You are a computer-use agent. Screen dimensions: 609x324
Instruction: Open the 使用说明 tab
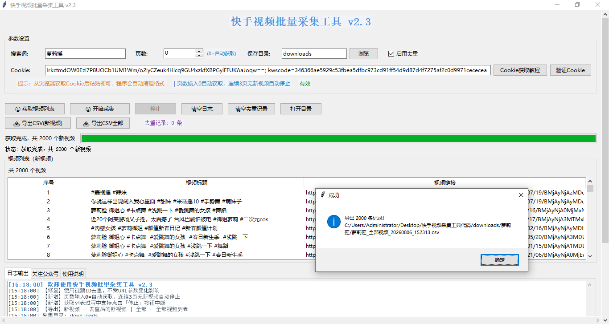point(73,274)
